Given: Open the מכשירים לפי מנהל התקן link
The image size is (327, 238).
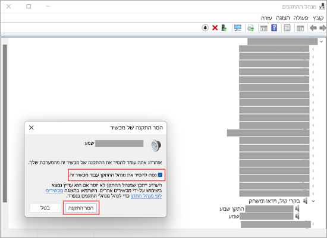Looking at the screenshot, I should click(103, 193).
